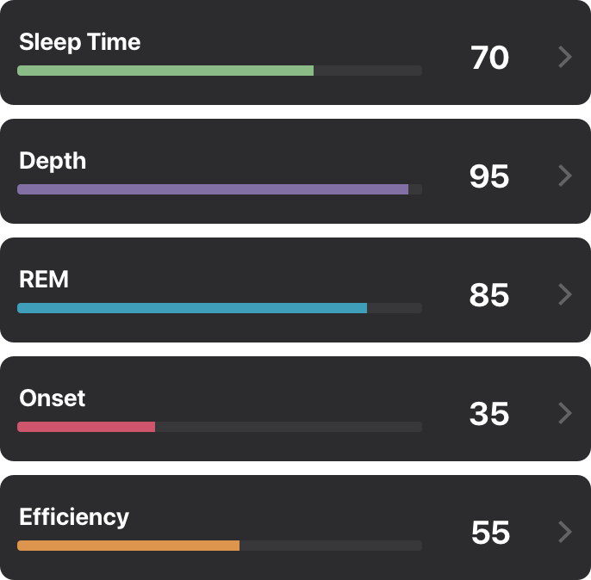Expand the Sleep Time chevron arrow
The image size is (591, 580).
[x=565, y=58]
